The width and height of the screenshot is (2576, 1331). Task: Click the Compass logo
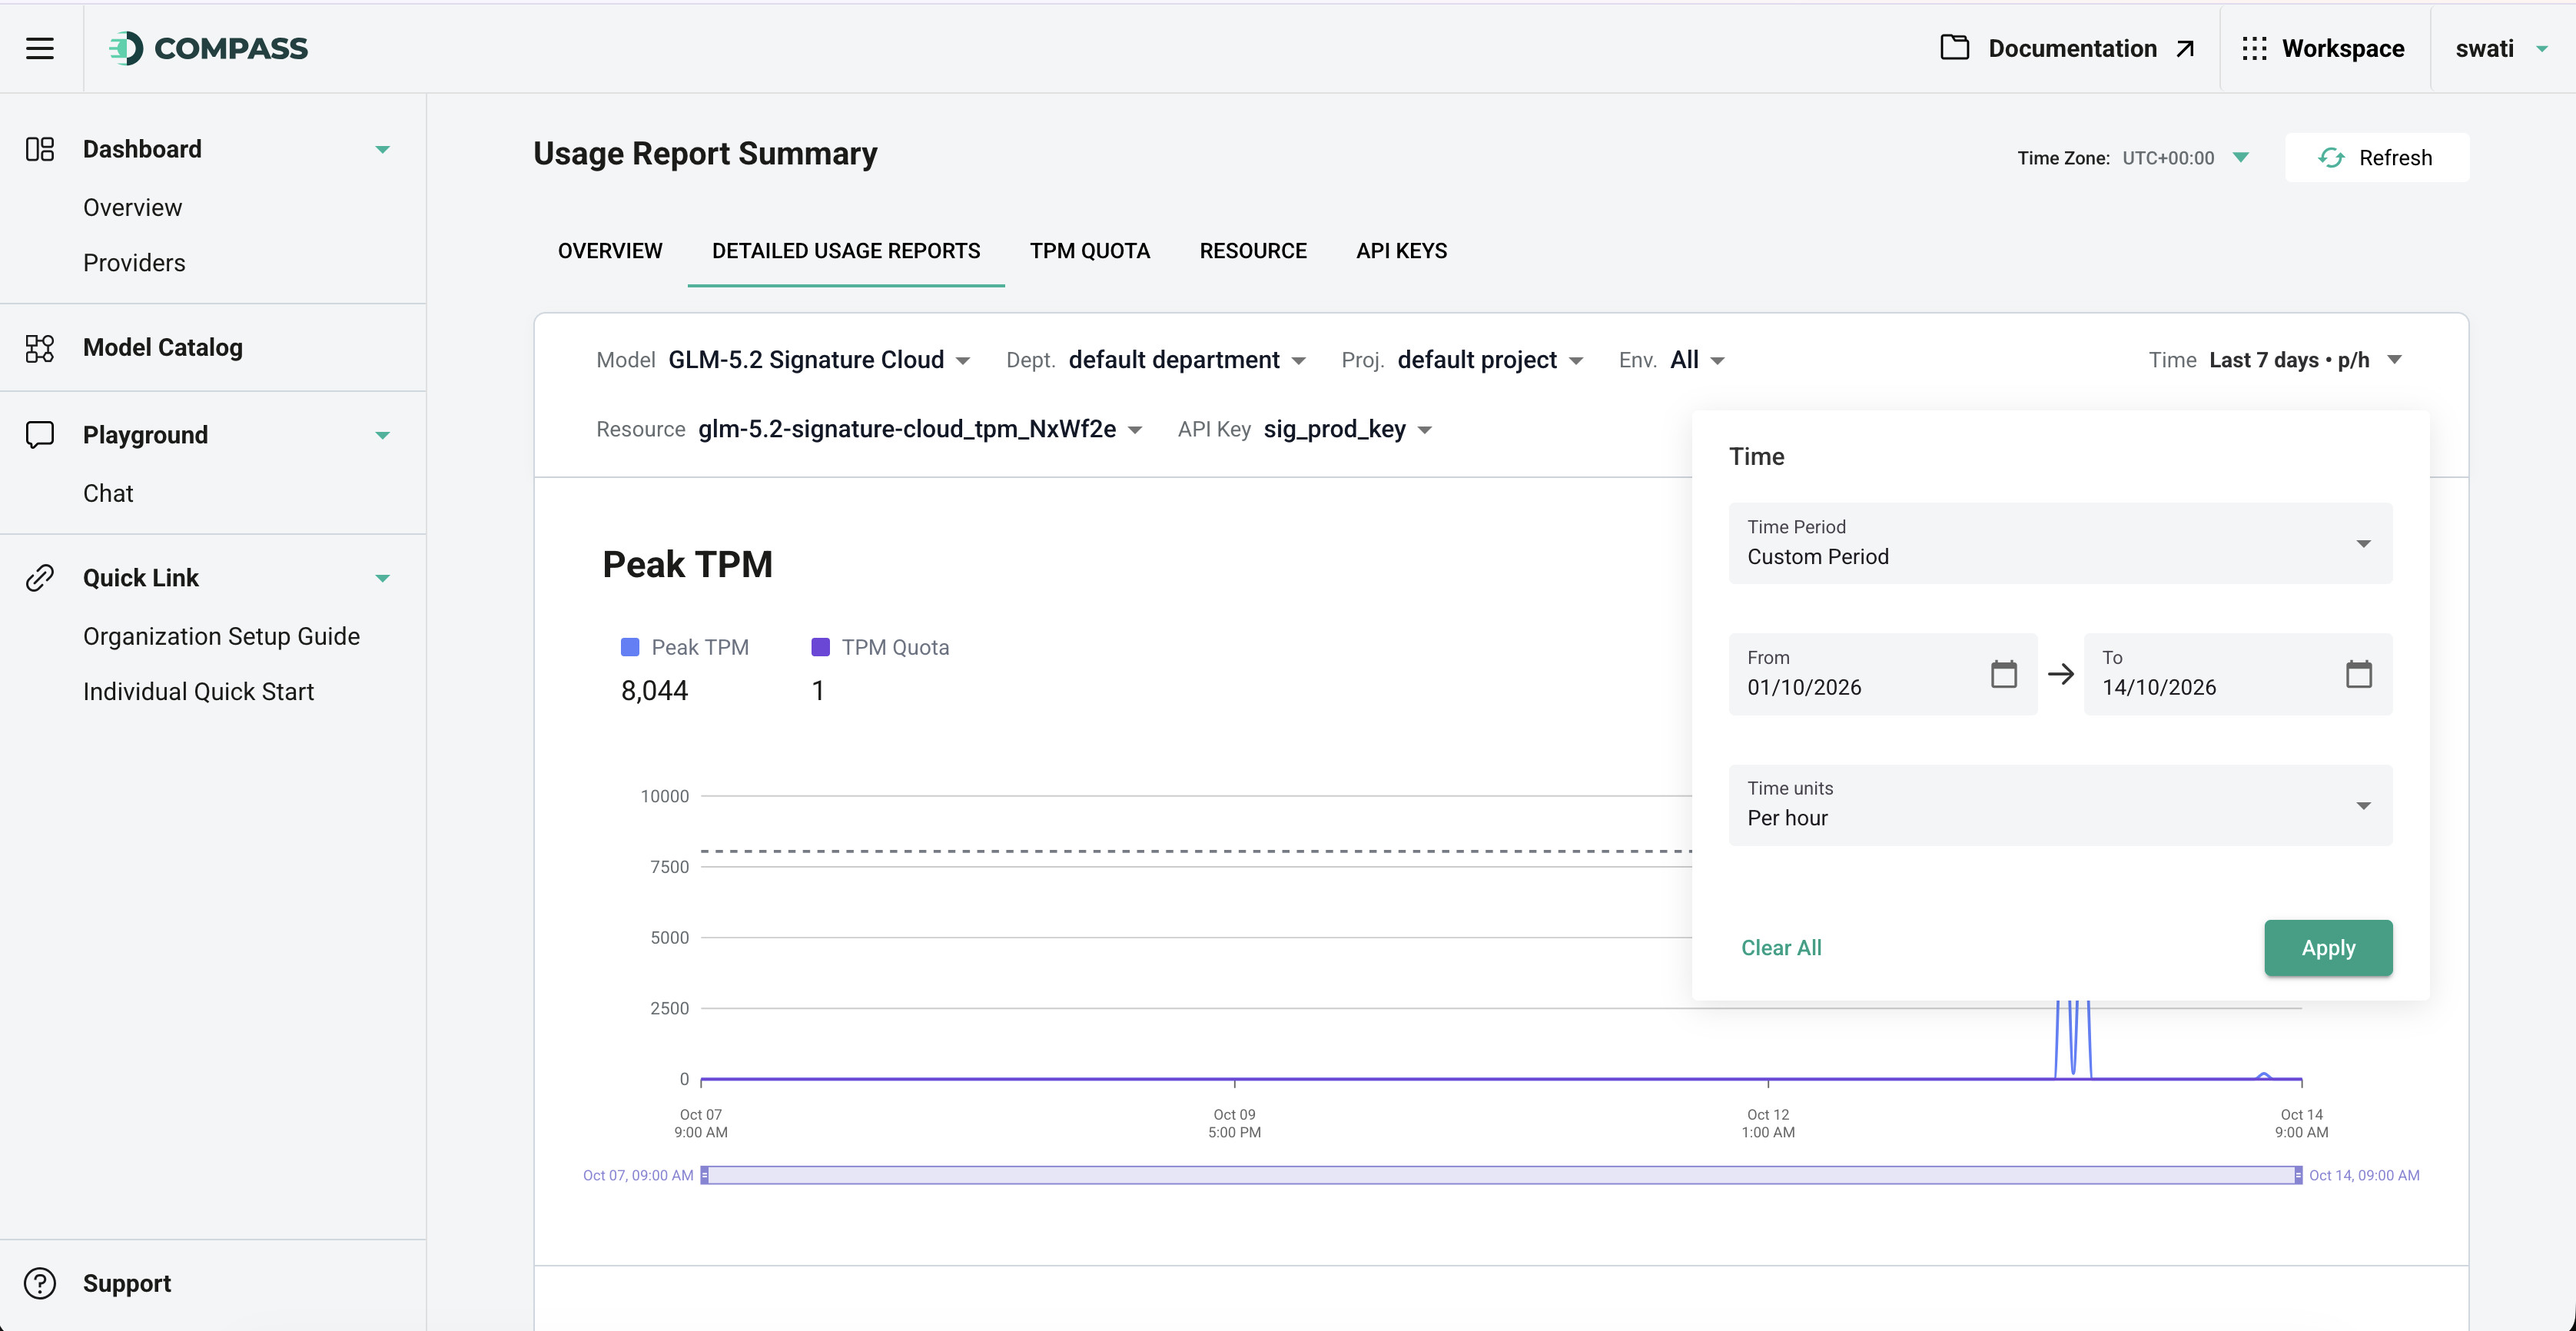208,48
